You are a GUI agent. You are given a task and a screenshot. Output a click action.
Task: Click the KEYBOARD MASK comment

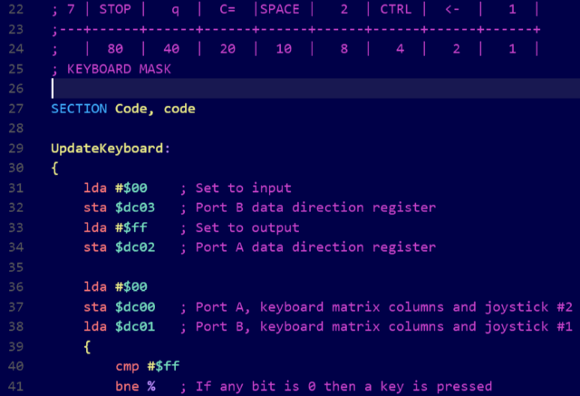[x=119, y=69]
